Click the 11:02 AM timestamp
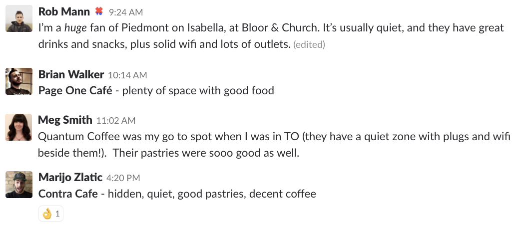Image resolution: width=519 pixels, height=225 pixels. pos(115,121)
